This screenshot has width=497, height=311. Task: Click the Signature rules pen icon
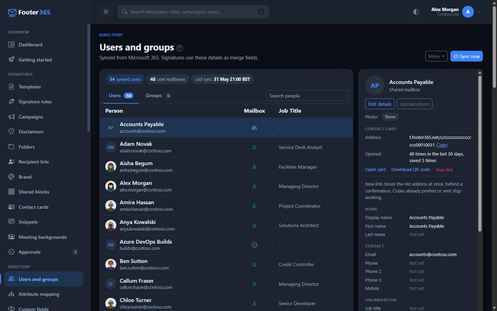pos(11,102)
